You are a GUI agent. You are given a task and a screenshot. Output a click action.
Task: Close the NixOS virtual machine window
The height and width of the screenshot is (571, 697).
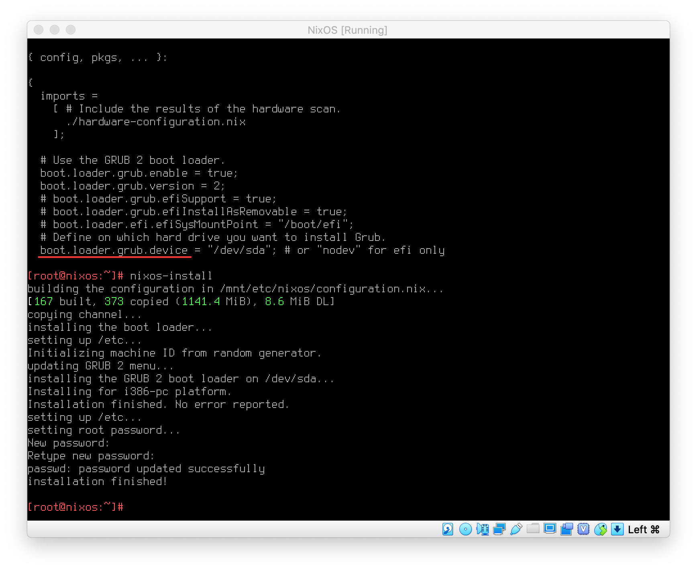[x=39, y=30]
